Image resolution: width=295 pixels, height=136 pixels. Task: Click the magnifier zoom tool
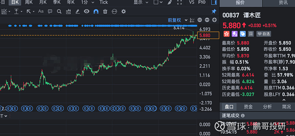click(x=59, y=12)
